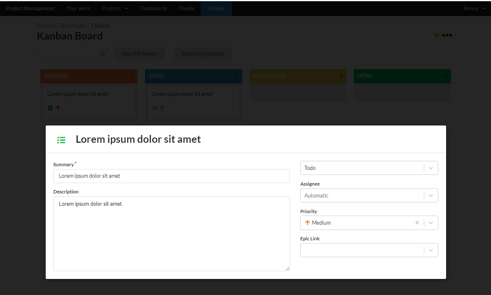This screenshot has width=491, height=295.
Task: Click the Description resize handle
Action: pos(288,269)
